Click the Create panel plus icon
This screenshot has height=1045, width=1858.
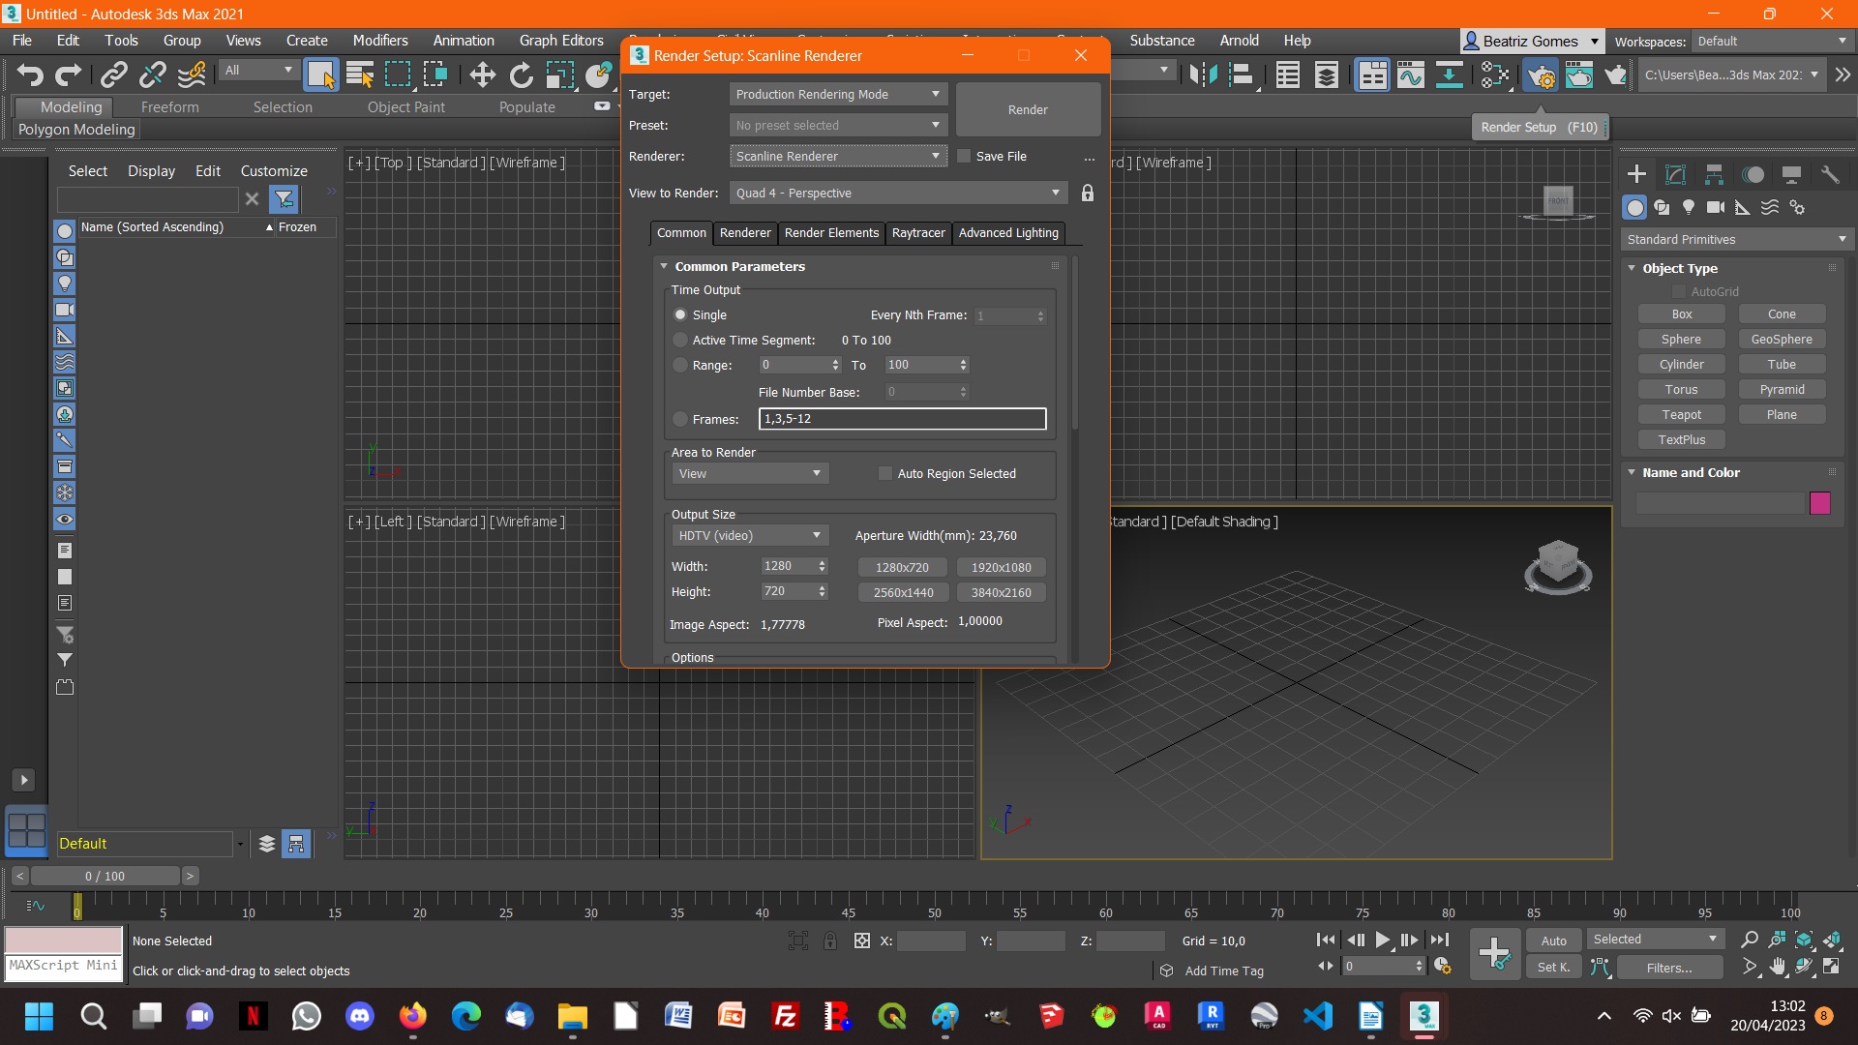1636,174
